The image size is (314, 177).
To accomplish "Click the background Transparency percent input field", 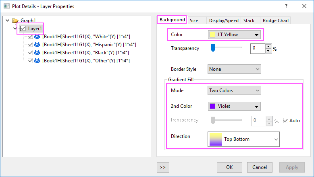I will tap(258, 49).
